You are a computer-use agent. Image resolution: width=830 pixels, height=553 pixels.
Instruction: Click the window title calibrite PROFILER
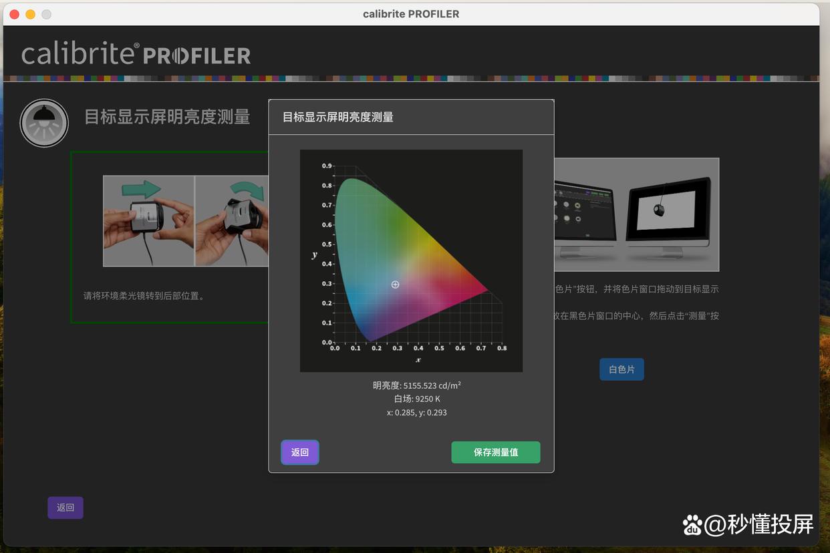tap(411, 13)
